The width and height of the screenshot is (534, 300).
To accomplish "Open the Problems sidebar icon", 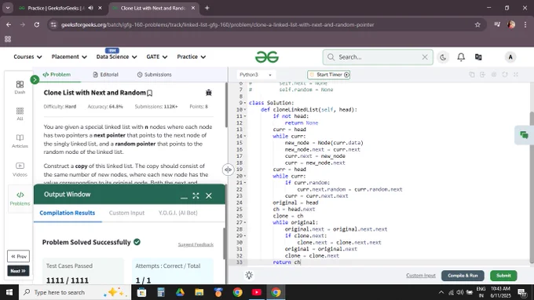I will [x=20, y=198].
